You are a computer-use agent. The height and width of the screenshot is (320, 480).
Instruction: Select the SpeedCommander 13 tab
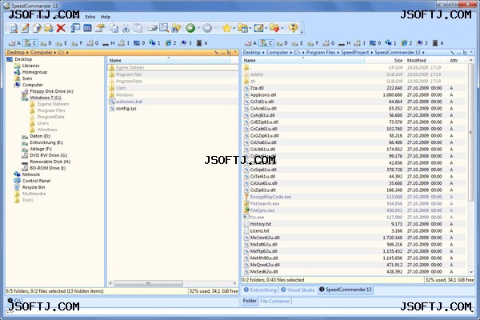pos(346,290)
